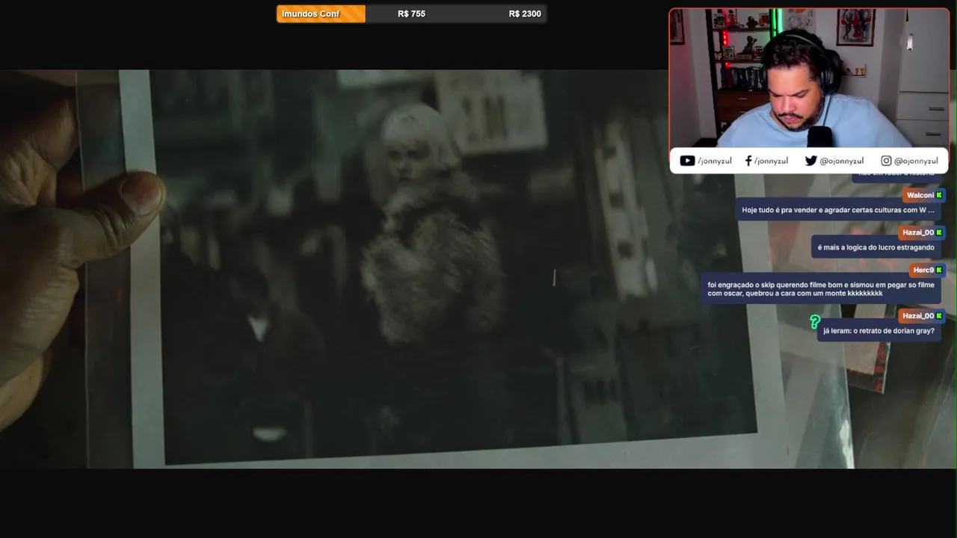
Task: Click the Kick badge beside Hazai_00 above the Dorian Gray message
Action: tap(939, 315)
